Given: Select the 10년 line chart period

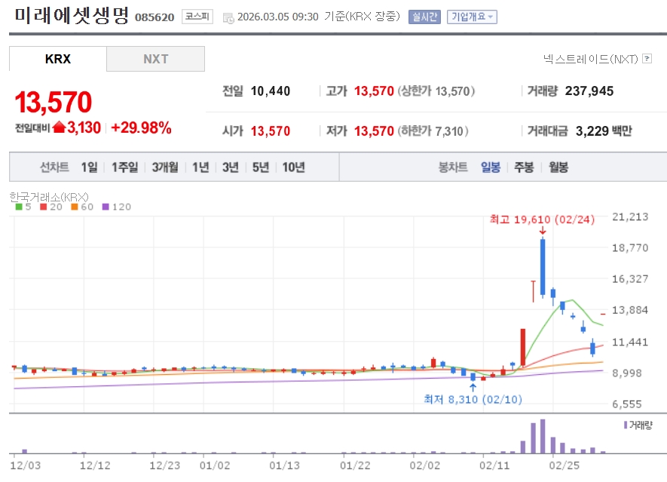Looking at the screenshot, I should 293,167.
